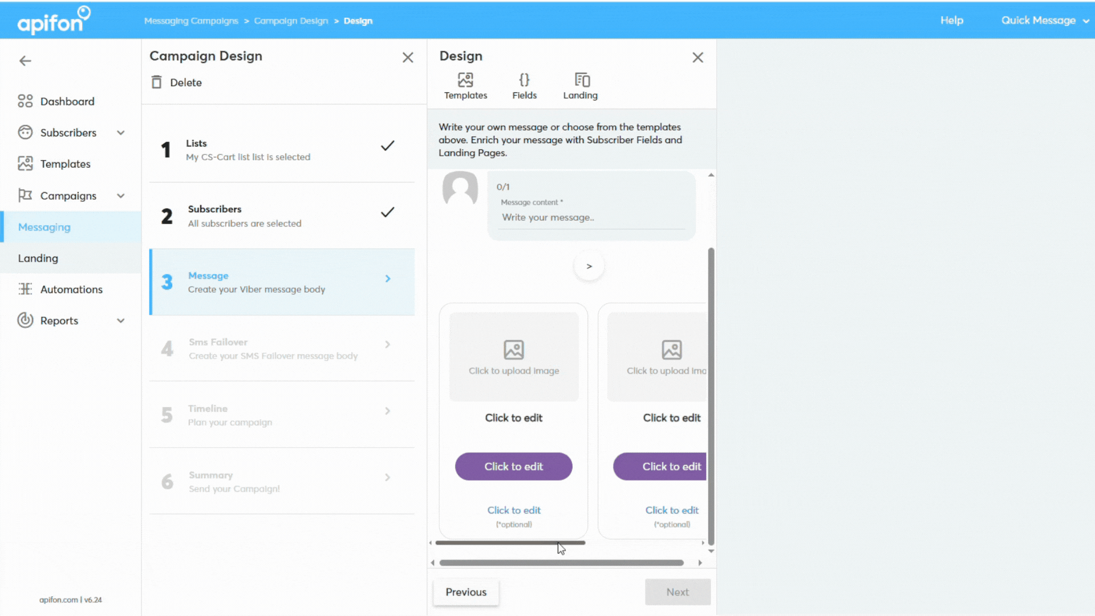Click the back arrow in the sidebar
The image size is (1095, 616).
(25, 61)
